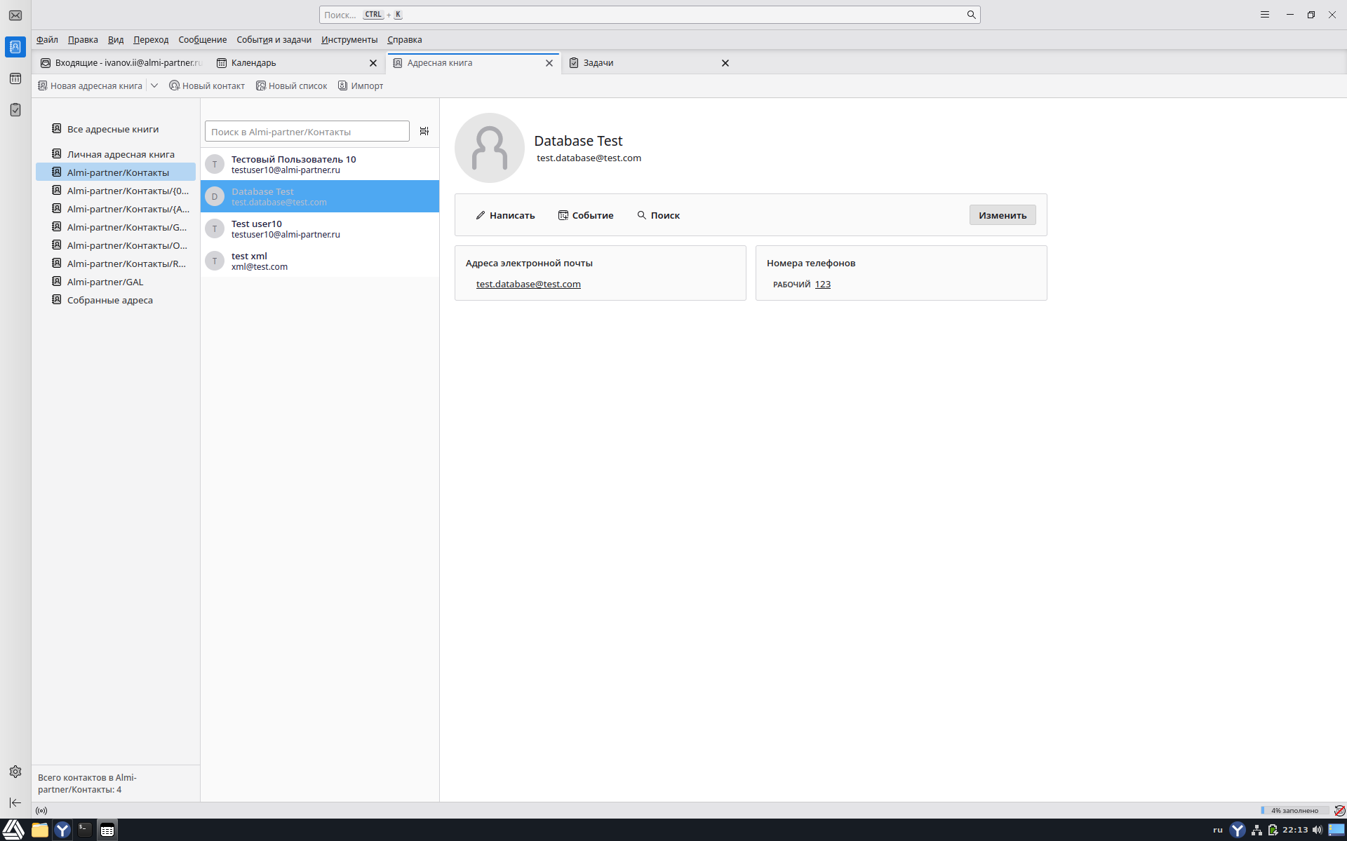Select contact Тестовый Пользователь 10
This screenshot has width=1347, height=841.
[x=320, y=164]
